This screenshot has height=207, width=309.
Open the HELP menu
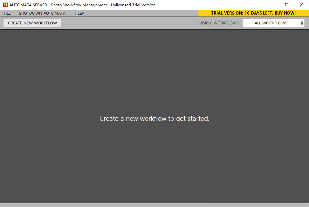point(79,13)
